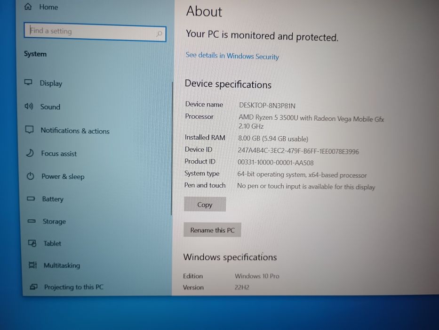The height and width of the screenshot is (330, 439).
Task: Click the Edition label
Action: [x=193, y=276]
